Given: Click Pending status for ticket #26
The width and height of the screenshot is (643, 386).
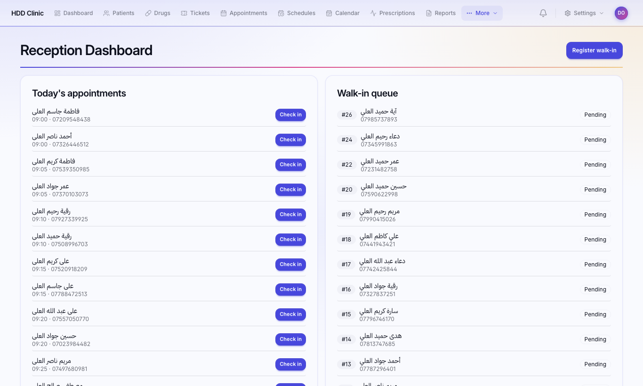Looking at the screenshot, I should click(595, 115).
